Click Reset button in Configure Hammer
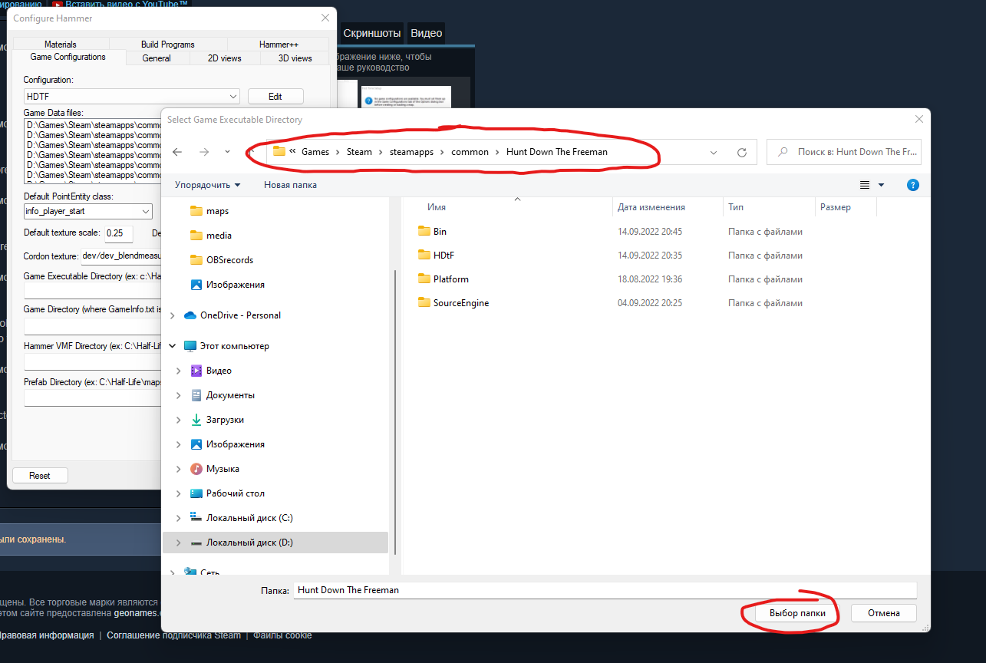This screenshot has height=663, width=986. click(40, 476)
